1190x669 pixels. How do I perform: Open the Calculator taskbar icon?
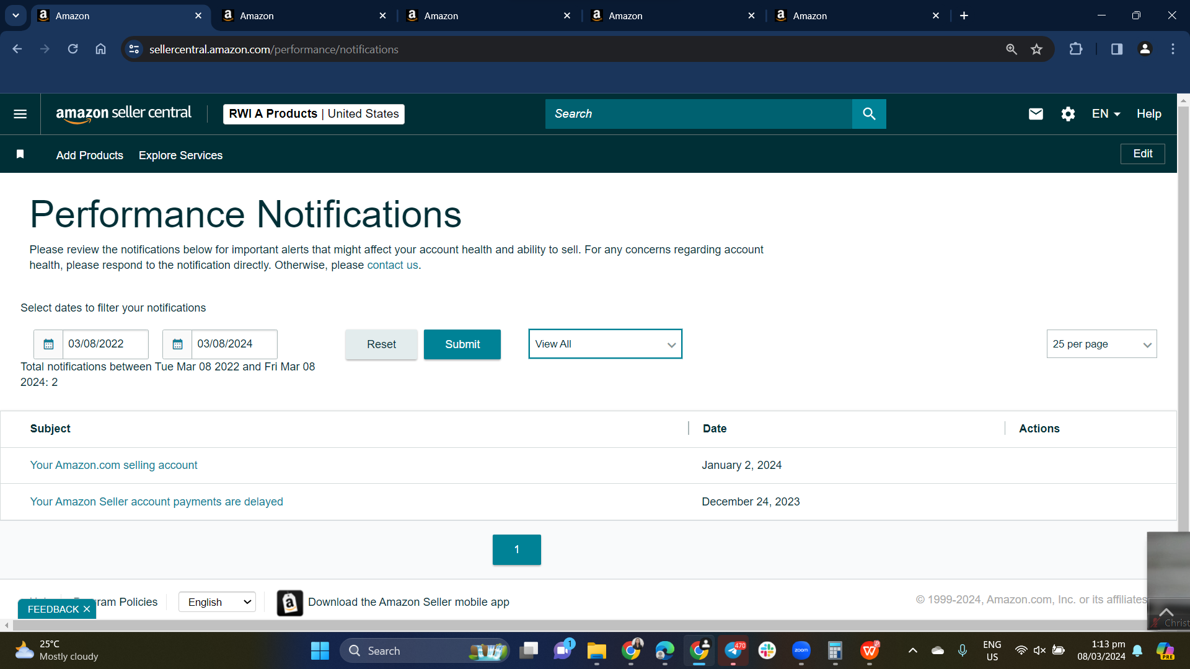pyautogui.click(x=835, y=650)
